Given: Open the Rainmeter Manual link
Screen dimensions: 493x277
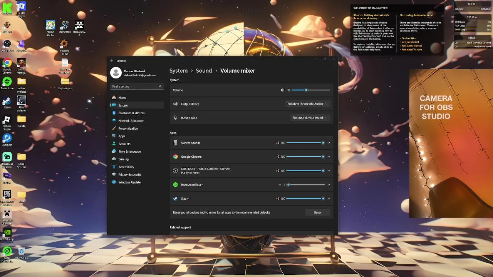Looking at the screenshot, I should point(411,46).
